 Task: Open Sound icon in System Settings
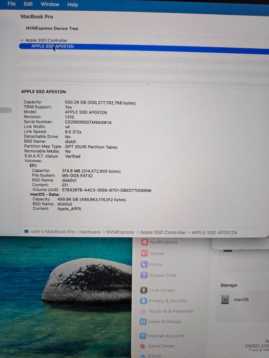click(x=144, y=253)
